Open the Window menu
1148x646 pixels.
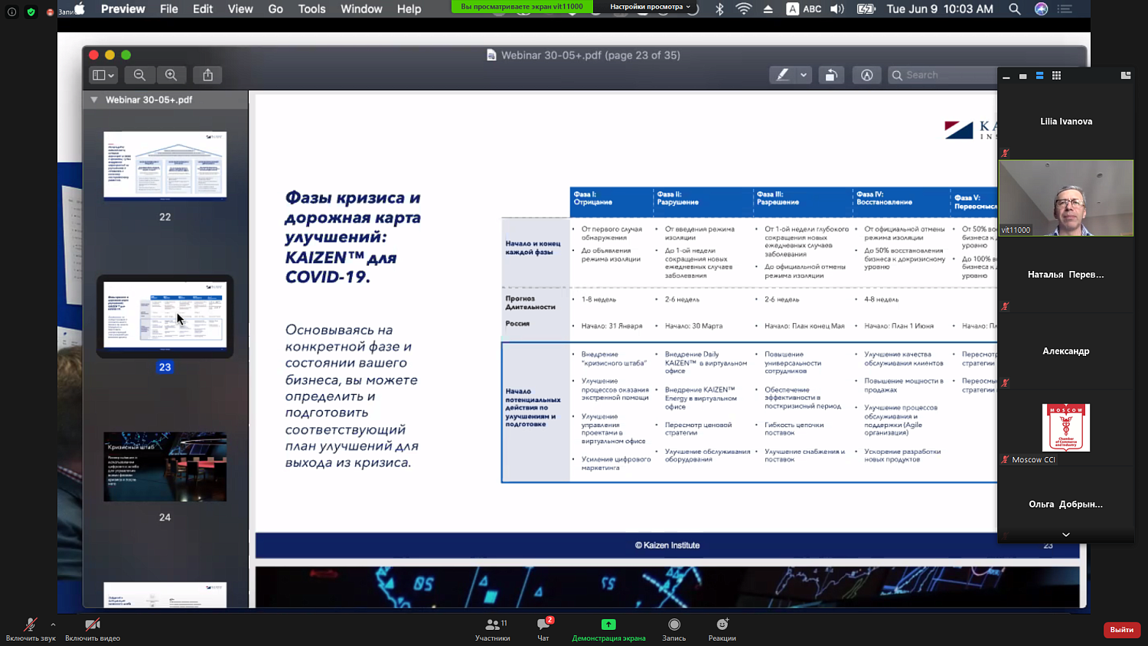[361, 9]
